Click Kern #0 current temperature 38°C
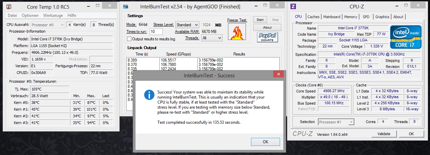The height and width of the screenshot is (155, 430). pos(49,102)
